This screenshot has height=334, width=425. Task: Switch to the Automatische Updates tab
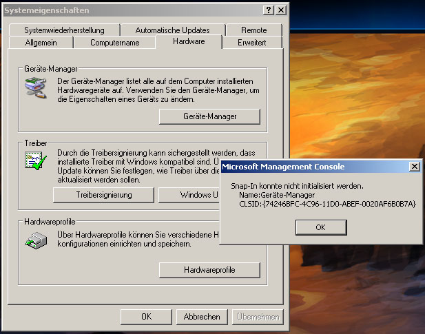point(173,30)
